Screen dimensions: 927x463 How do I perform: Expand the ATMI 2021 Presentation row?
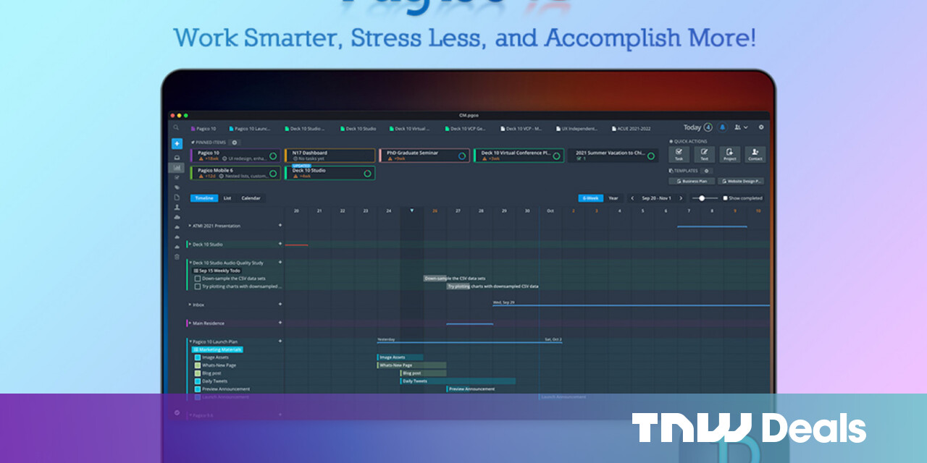[x=190, y=226]
